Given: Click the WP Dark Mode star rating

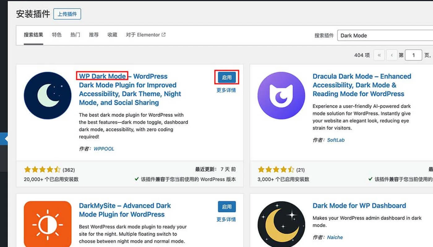Looking at the screenshot, I should click(42, 169).
